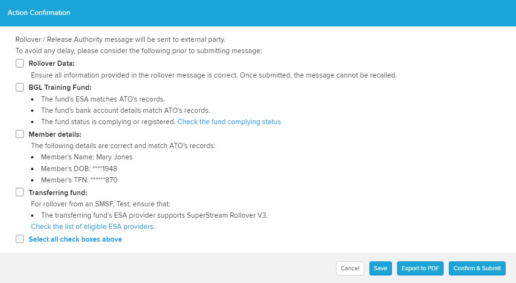The image size is (516, 283).
Task: Click the 'Transferring fund:' heading label
Action: (x=58, y=192)
